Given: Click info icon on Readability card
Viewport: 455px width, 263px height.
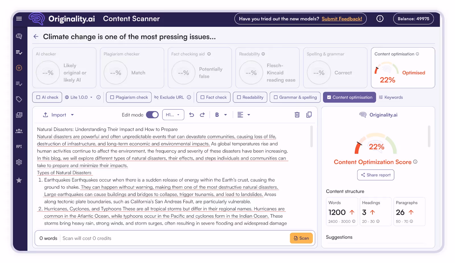Looking at the screenshot, I should [x=263, y=54].
